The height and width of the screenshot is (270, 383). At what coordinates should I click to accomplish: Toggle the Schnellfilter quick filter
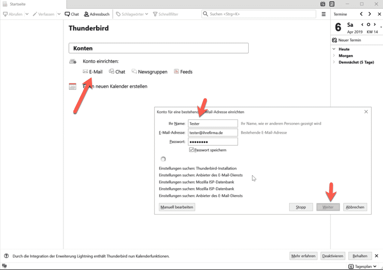166,14
